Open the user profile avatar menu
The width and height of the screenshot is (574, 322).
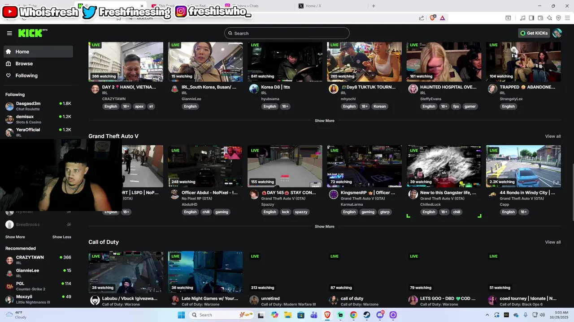click(x=557, y=33)
